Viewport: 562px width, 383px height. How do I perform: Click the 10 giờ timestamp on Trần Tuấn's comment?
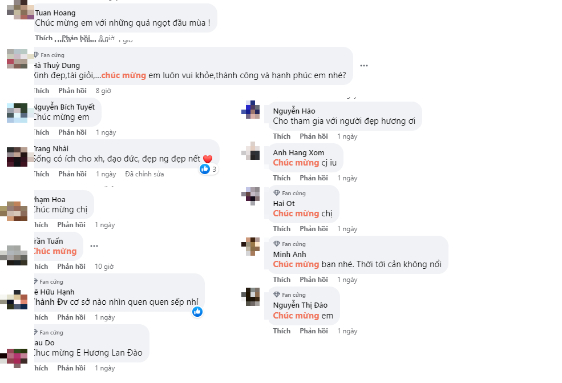coord(104,267)
